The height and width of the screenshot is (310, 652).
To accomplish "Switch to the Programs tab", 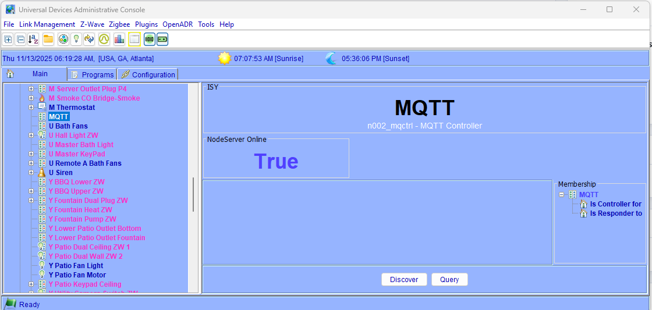I will click(x=93, y=74).
